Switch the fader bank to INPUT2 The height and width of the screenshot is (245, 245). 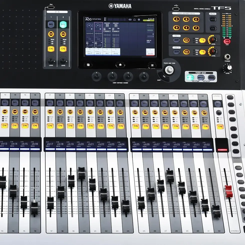[201, 77]
